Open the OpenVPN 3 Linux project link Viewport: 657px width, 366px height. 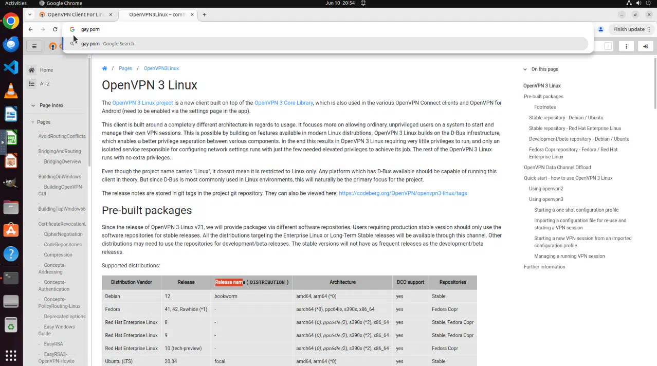click(x=142, y=103)
